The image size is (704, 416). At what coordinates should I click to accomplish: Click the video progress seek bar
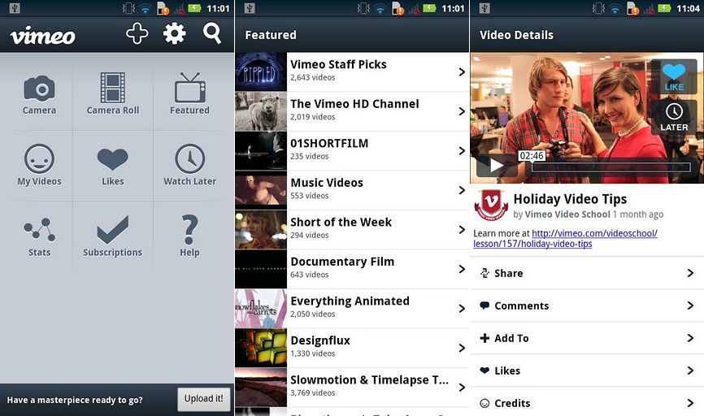pos(611,167)
